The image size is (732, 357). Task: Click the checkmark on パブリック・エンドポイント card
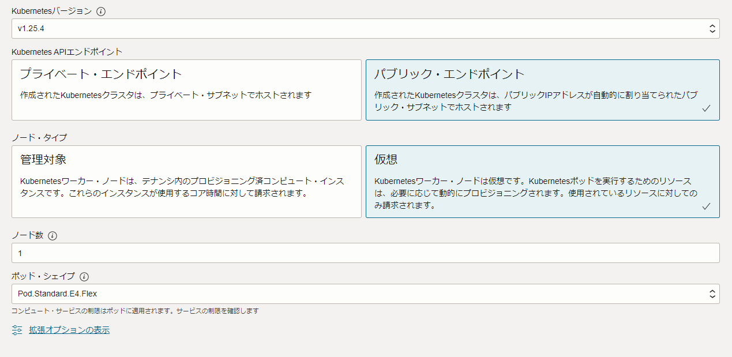(x=707, y=107)
